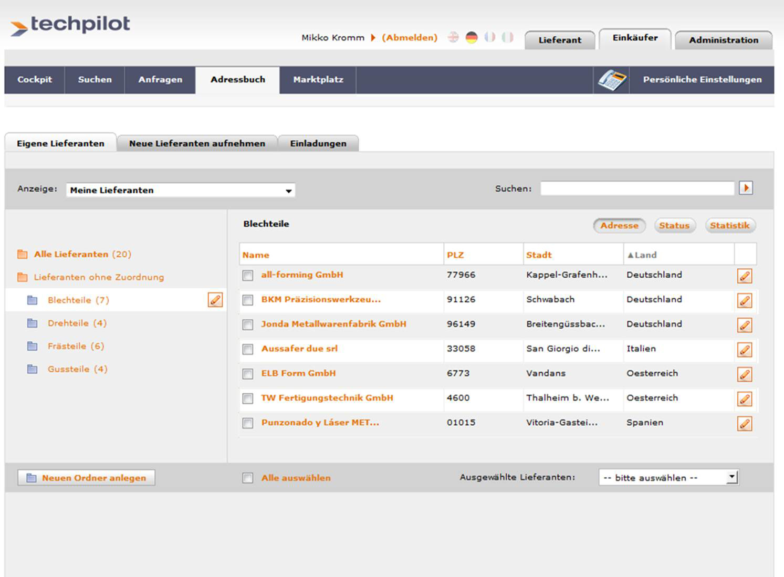Check the Aussafer due srl checkbox

pyautogui.click(x=248, y=349)
